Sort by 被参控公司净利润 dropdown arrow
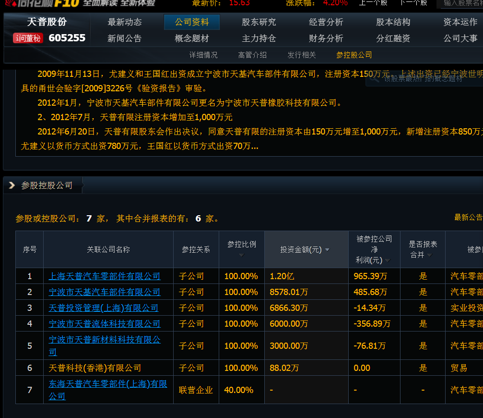Screen dimensions: 483x418 pyautogui.click(x=388, y=260)
